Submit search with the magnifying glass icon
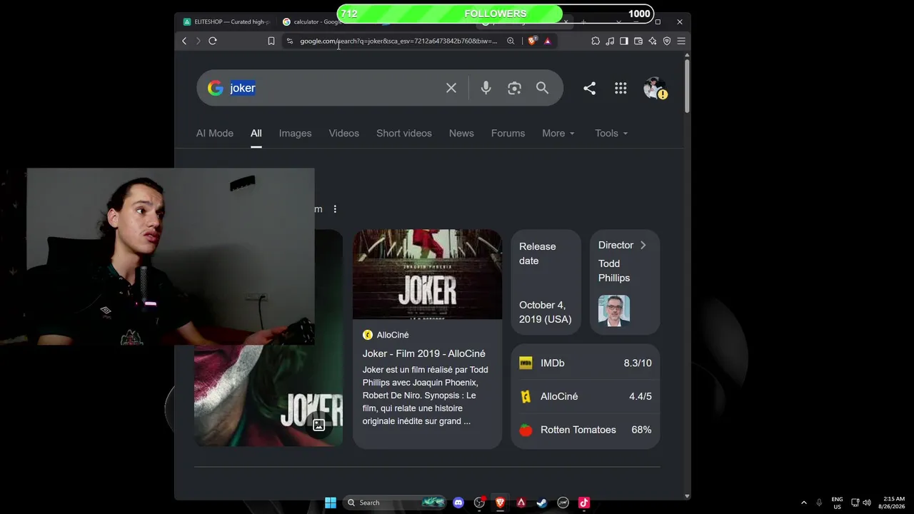 coord(543,88)
